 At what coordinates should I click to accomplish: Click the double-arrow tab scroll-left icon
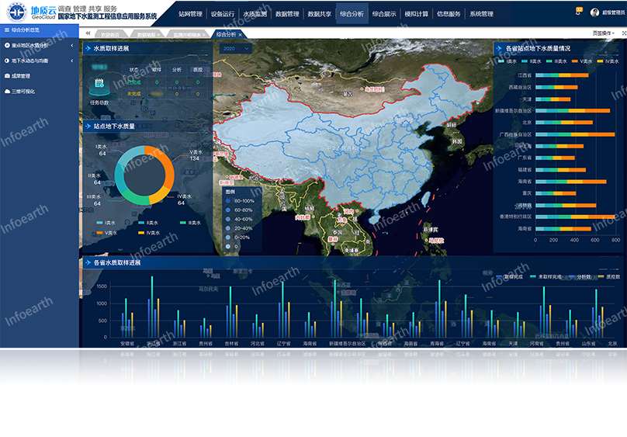click(x=87, y=34)
